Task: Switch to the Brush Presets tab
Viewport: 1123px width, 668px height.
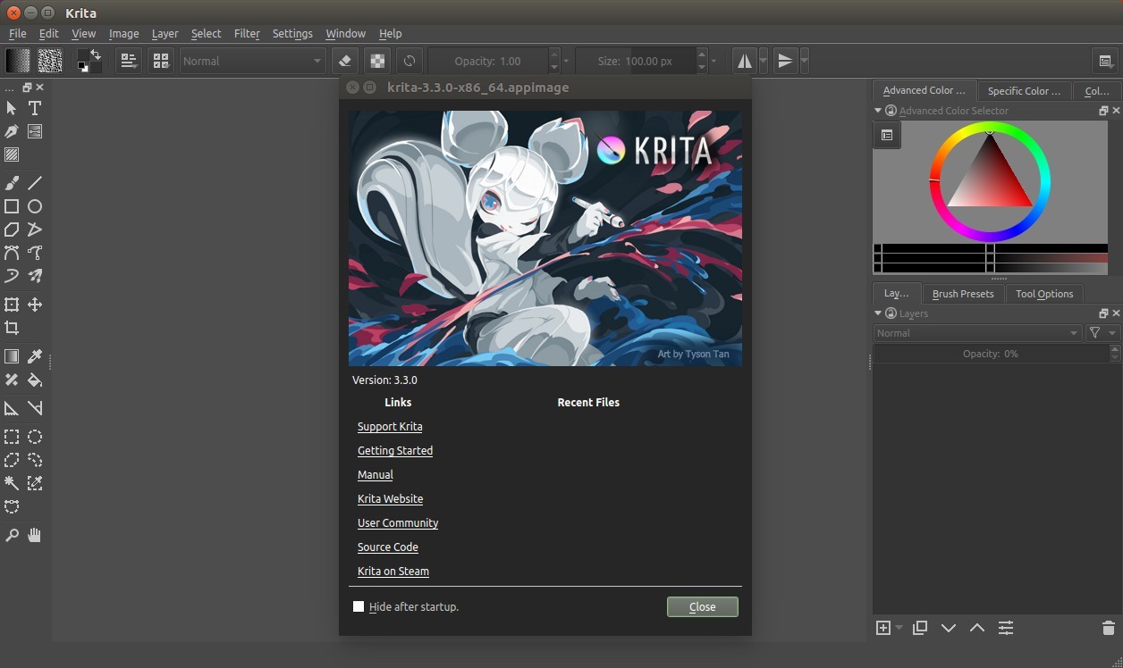Action: (x=964, y=293)
